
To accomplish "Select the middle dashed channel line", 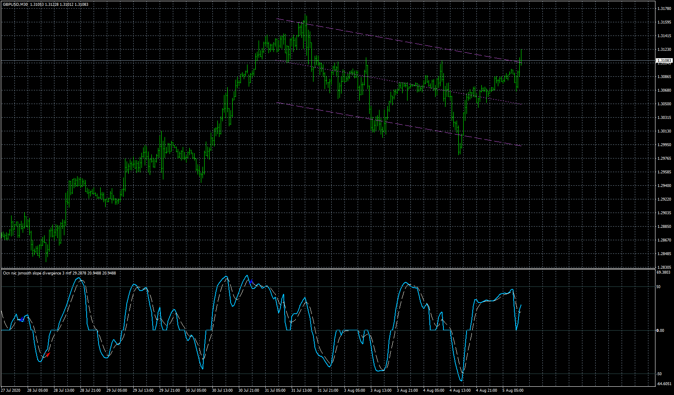I will click(x=398, y=83).
